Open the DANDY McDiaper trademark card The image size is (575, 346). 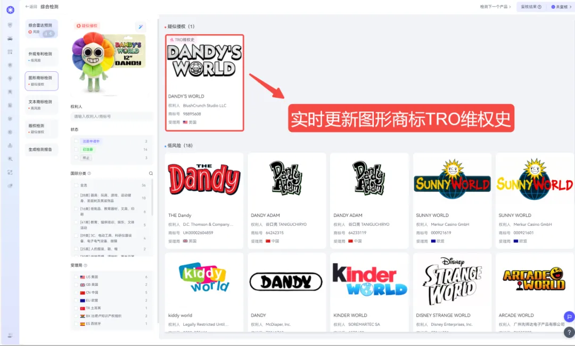[287, 292]
